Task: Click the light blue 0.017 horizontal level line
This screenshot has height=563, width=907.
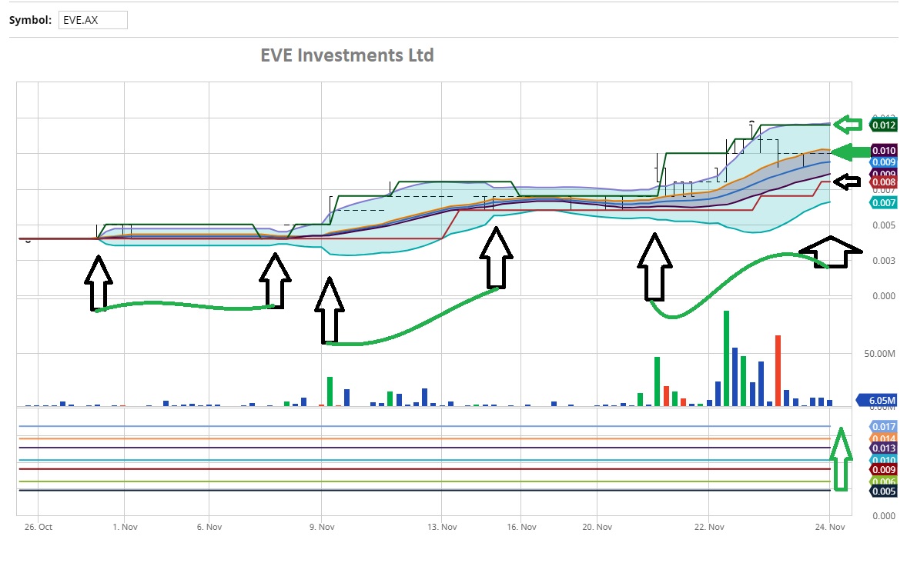Action: click(424, 427)
